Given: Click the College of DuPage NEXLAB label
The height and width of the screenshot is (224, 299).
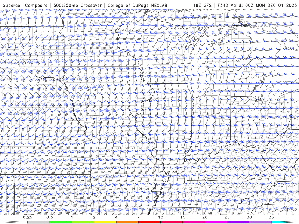Looking at the screenshot, I should 137,5.
